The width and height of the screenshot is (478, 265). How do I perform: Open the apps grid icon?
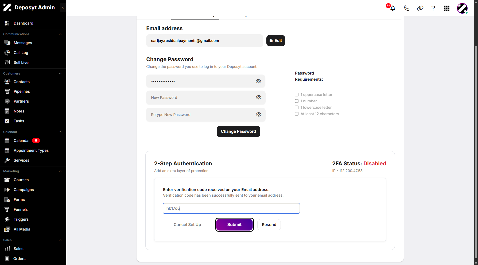pyautogui.click(x=447, y=8)
